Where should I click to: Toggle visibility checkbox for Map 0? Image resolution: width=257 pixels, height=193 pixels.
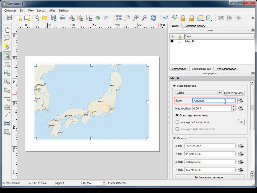coord(172,41)
